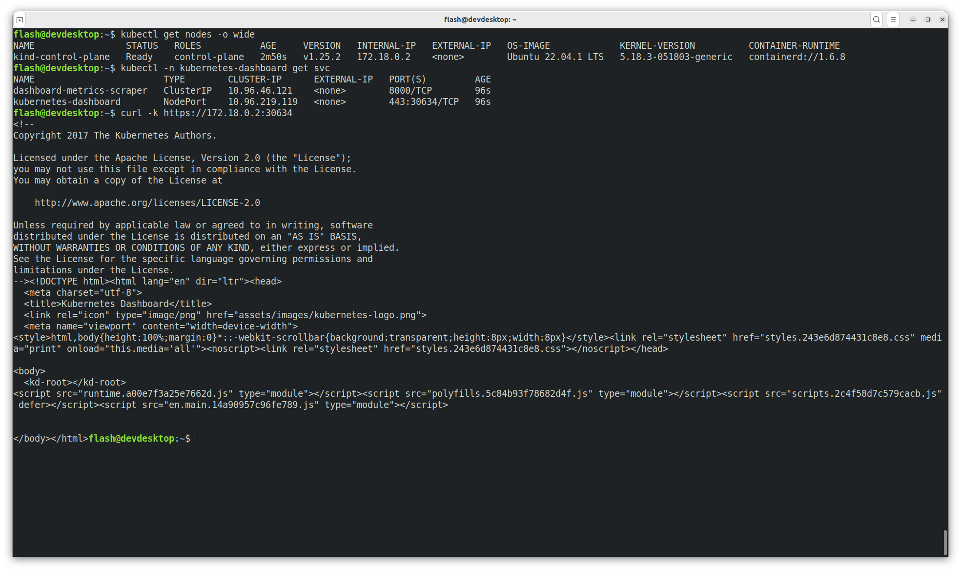This screenshot has width=961, height=571.
Task: Close the terminal window
Action: pyautogui.click(x=942, y=20)
